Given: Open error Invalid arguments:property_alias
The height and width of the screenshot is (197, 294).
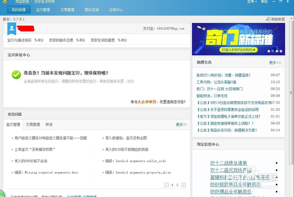Looking at the screenshot, I should pos(138,172).
